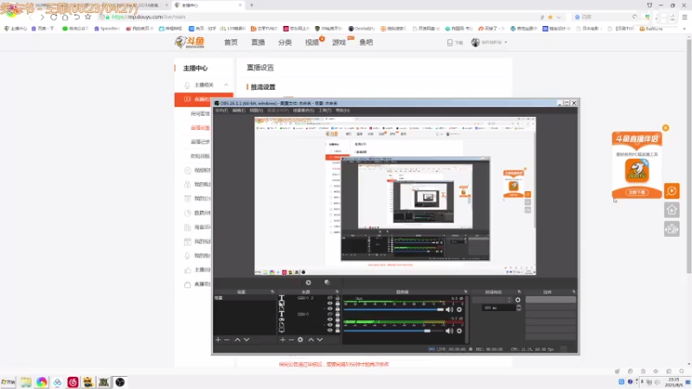Go to Douyu 直播 nav link
The width and height of the screenshot is (692, 389).
coord(258,42)
